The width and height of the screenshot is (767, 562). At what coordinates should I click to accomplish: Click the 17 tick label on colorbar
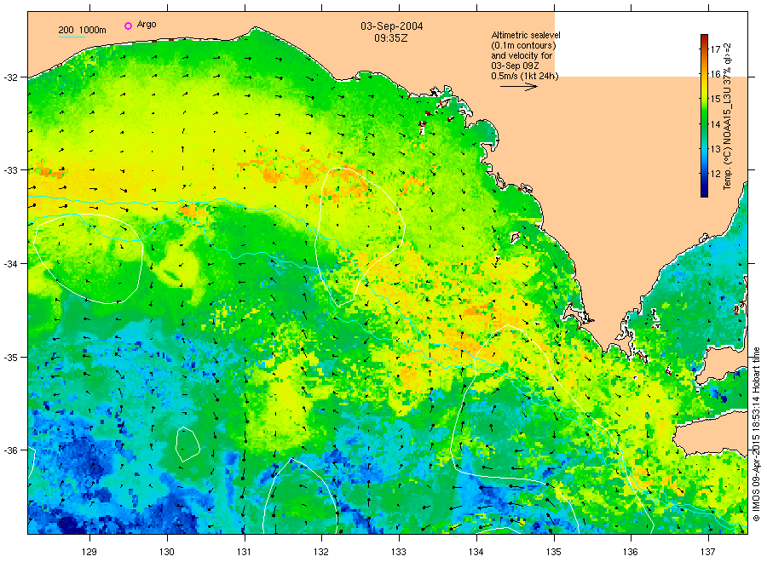717,49
